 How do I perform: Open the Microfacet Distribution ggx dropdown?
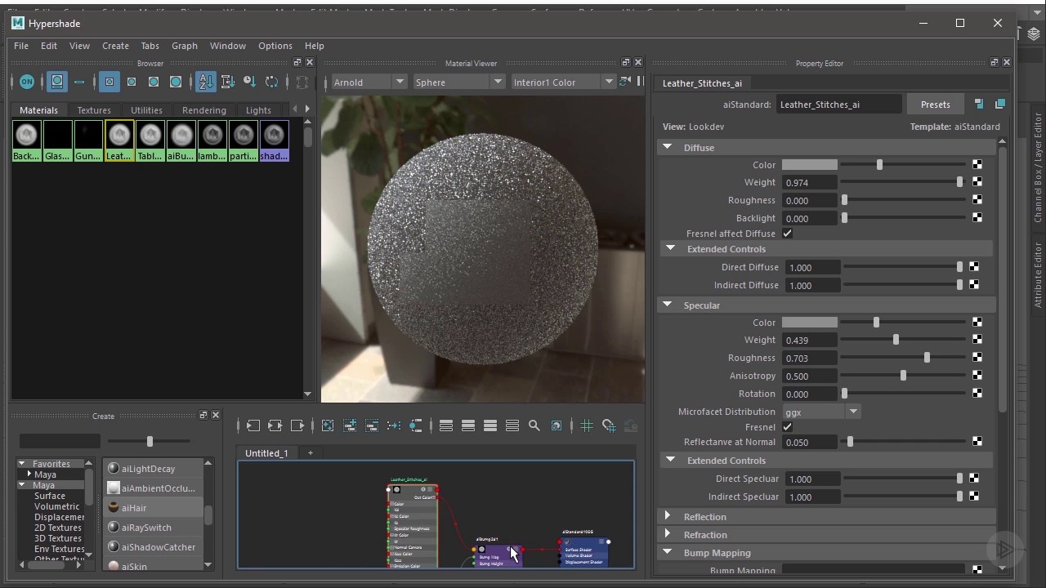pos(820,412)
